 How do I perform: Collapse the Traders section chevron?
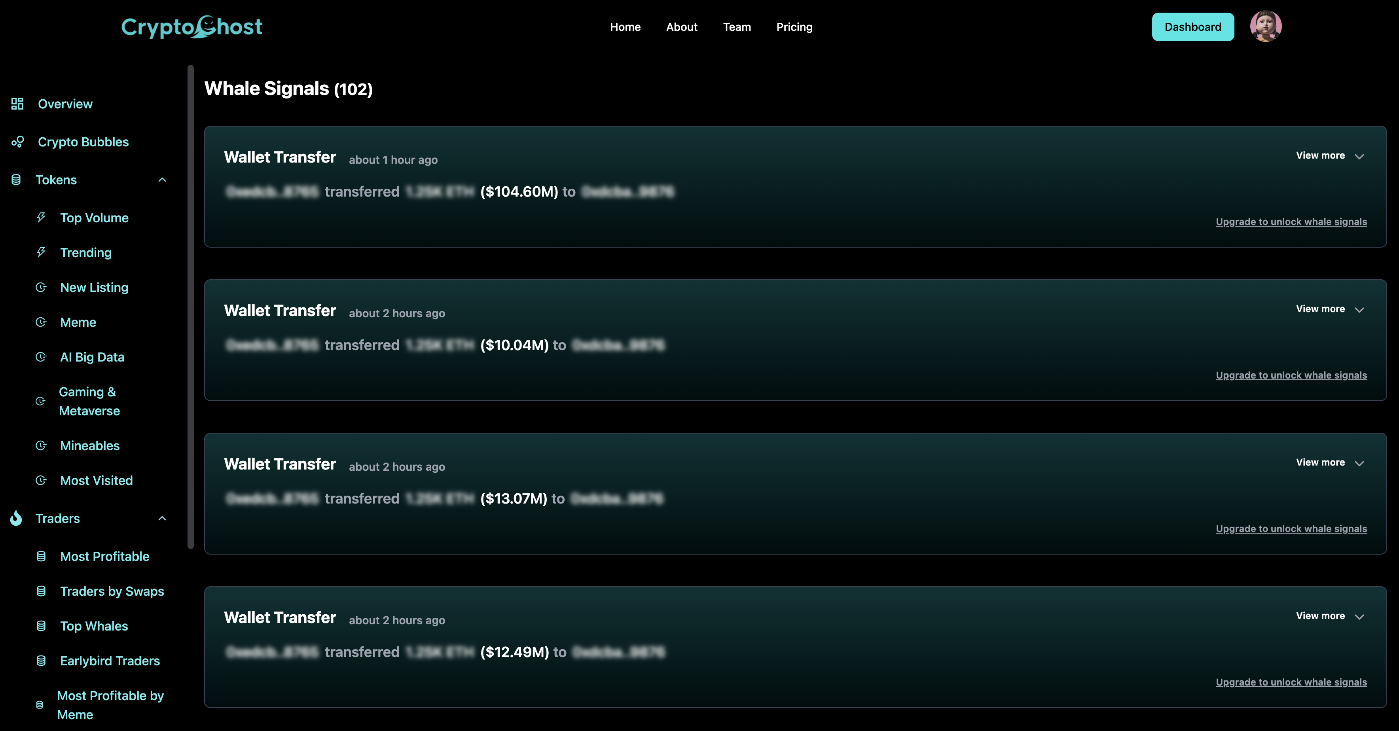pos(162,518)
